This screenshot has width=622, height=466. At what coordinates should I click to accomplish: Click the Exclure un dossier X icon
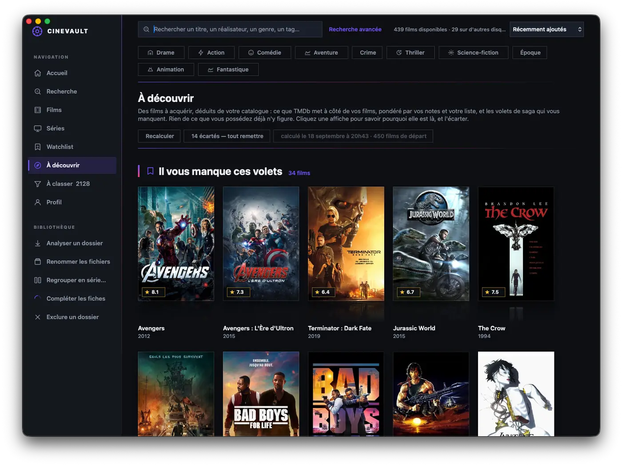coord(38,317)
